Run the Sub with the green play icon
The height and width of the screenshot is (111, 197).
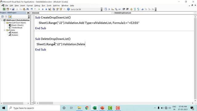[x=39, y=9]
